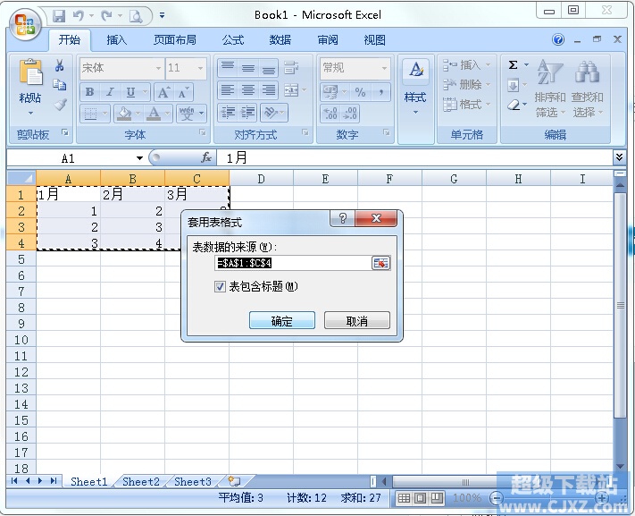635x516 pixels.
Task: Confirm dialog with 确定 button
Action: [282, 321]
